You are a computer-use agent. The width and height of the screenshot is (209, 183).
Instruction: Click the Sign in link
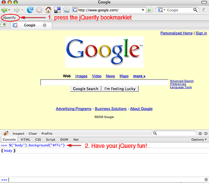201,33
